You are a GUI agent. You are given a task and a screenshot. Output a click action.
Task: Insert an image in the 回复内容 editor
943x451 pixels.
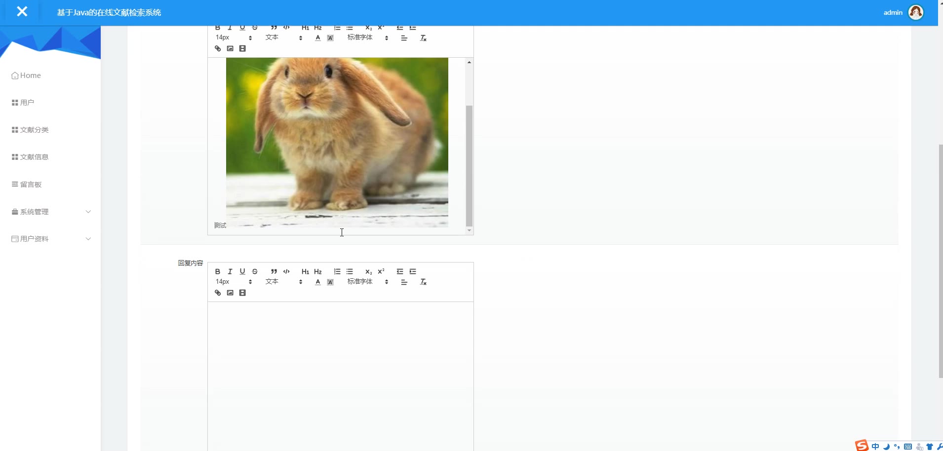coord(230,293)
